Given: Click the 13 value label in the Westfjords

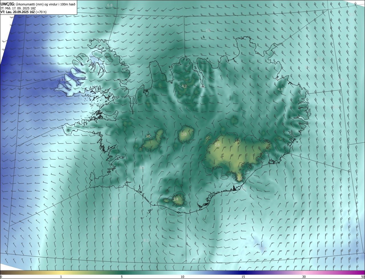Looking at the screenshot, I should [63, 80].
